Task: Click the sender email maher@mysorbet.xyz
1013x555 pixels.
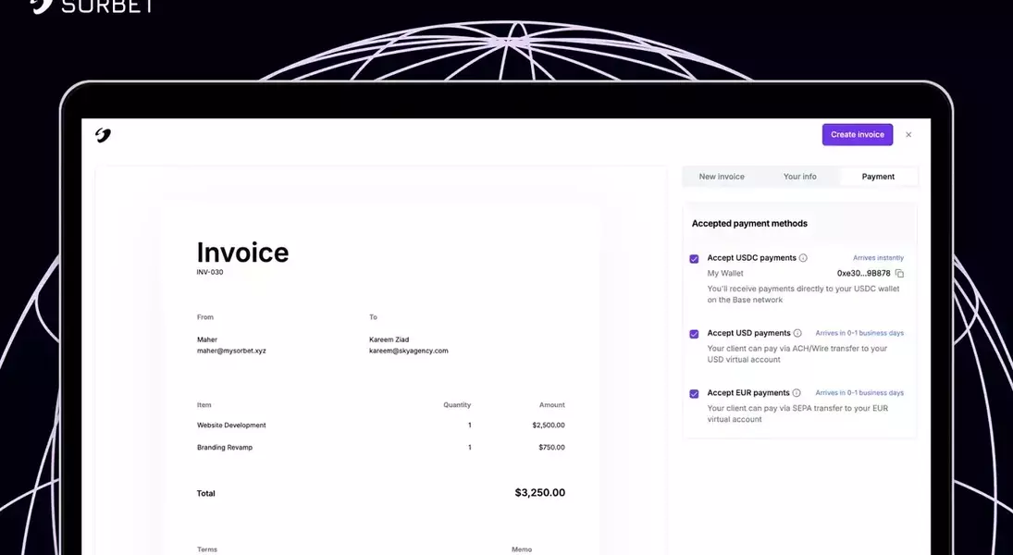Action: pyautogui.click(x=231, y=351)
